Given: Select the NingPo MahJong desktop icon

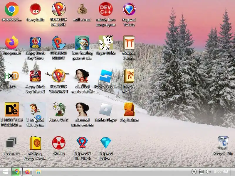Looking at the screenshot, I should 129,76.
